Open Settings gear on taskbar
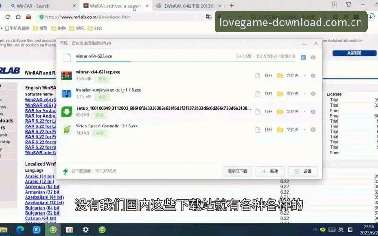The image size is (378, 236). point(86,229)
